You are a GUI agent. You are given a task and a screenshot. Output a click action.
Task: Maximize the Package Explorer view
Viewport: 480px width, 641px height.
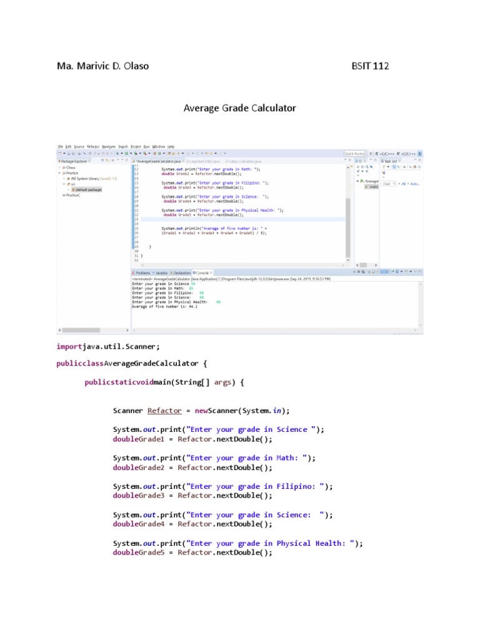tap(126, 160)
